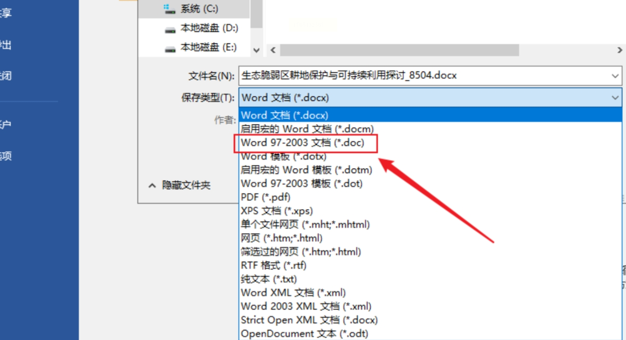Collapse the 保存类型 dropdown arrow
The height and width of the screenshot is (340, 626).
tap(615, 98)
